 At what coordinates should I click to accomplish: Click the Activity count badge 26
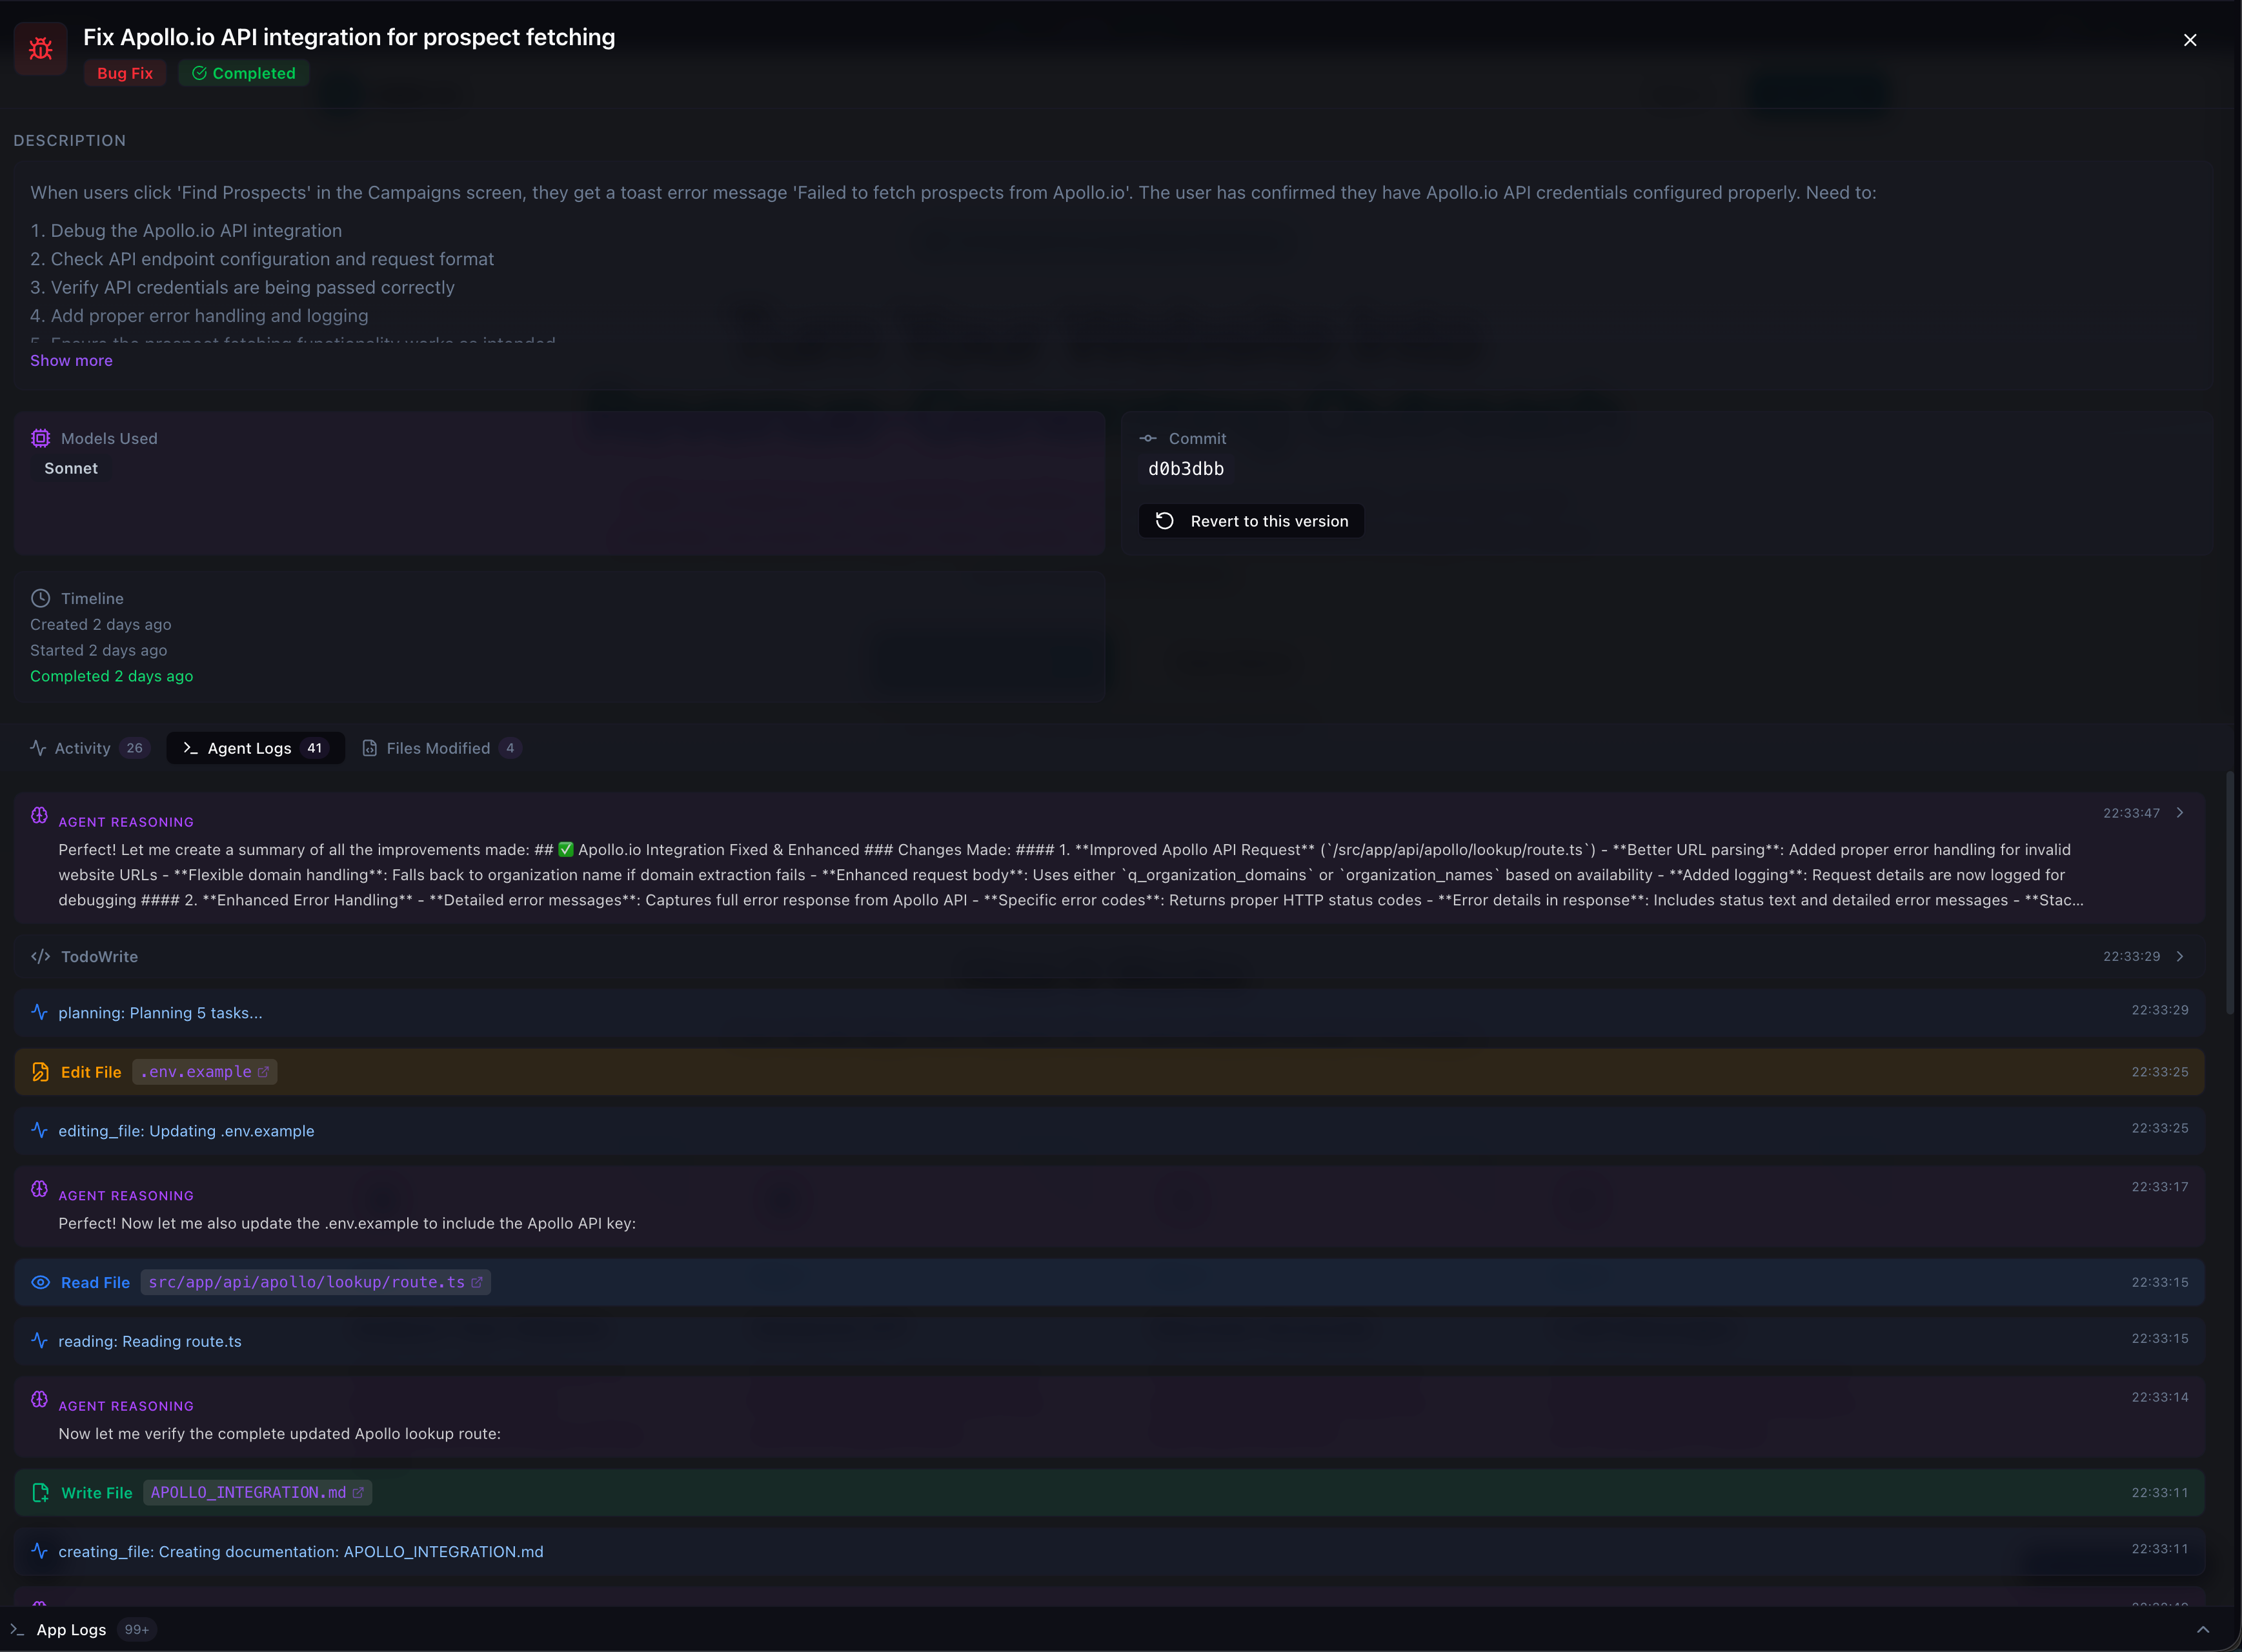[134, 748]
